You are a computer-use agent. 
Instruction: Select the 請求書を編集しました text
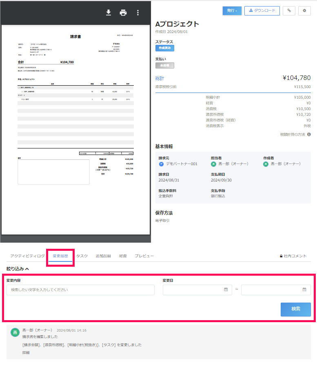[40, 337]
